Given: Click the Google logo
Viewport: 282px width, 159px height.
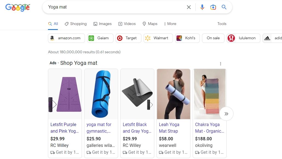Looking at the screenshot, I should 18,7.
